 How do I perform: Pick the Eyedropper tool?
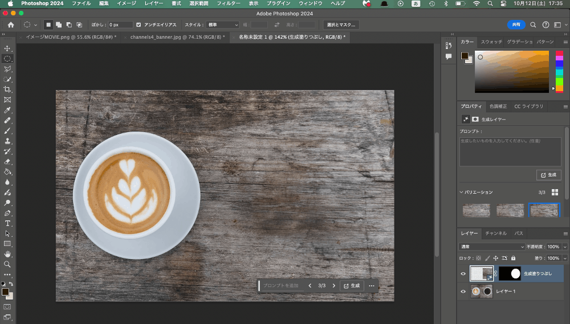[x=8, y=110]
